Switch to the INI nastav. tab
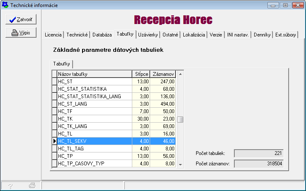Viewport: 306px width, 191px height. [238, 35]
